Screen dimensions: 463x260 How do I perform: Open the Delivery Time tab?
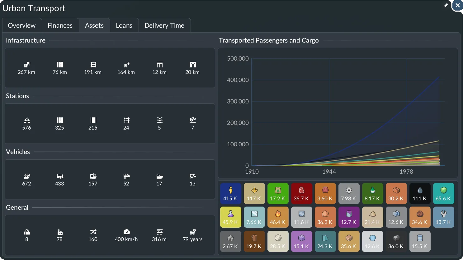coord(164,25)
